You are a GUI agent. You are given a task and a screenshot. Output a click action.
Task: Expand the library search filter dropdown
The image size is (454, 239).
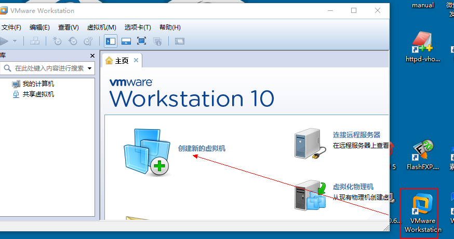coord(90,68)
